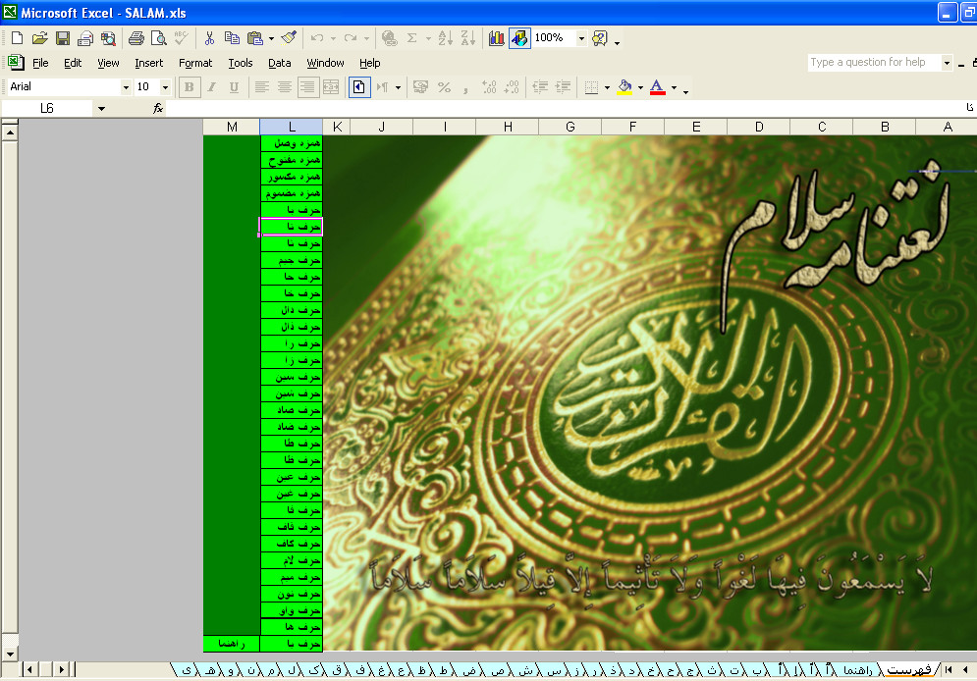Viewport: 977px width, 681px height.
Task: Toggle Center alignment
Action: (x=285, y=87)
